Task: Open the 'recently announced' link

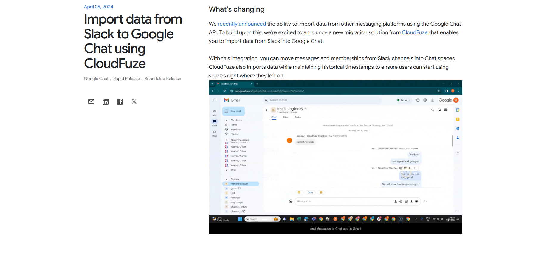Action: 242,24
